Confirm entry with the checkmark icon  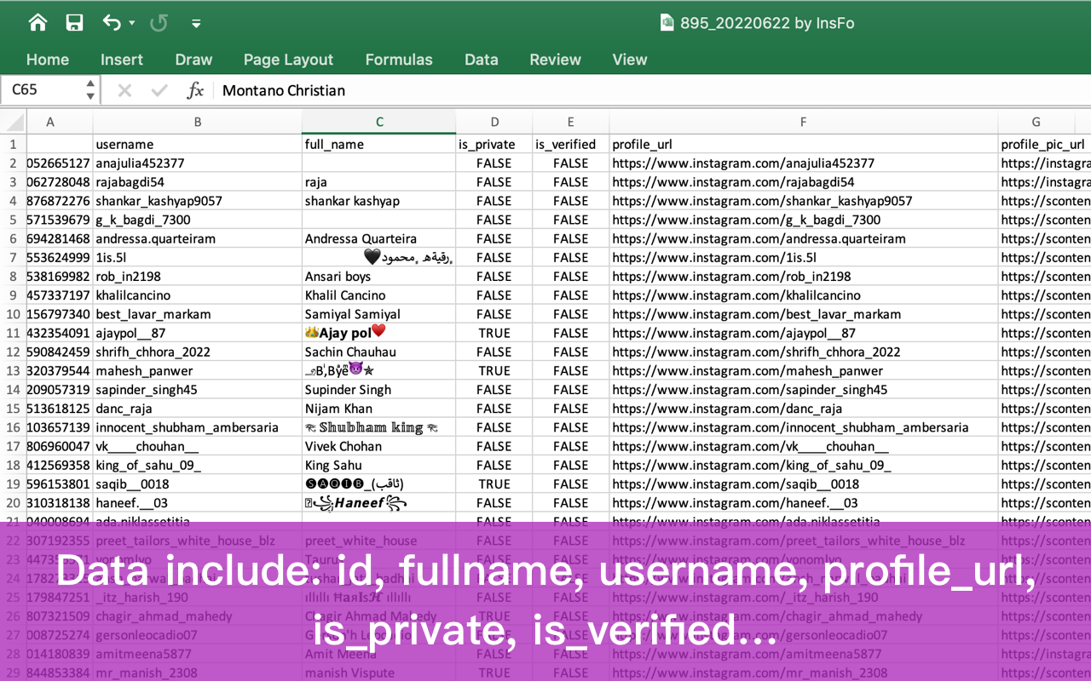[x=159, y=90]
